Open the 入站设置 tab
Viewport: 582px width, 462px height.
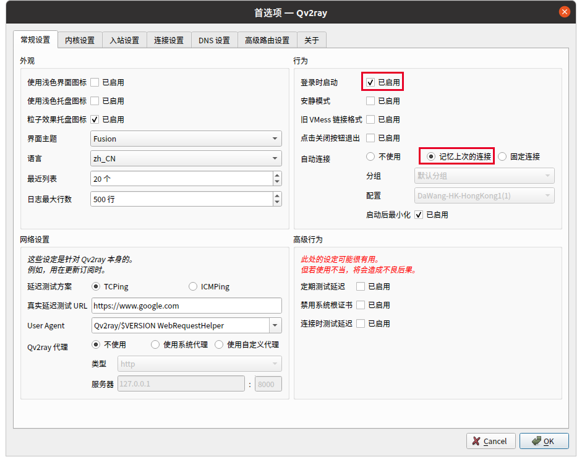(124, 40)
